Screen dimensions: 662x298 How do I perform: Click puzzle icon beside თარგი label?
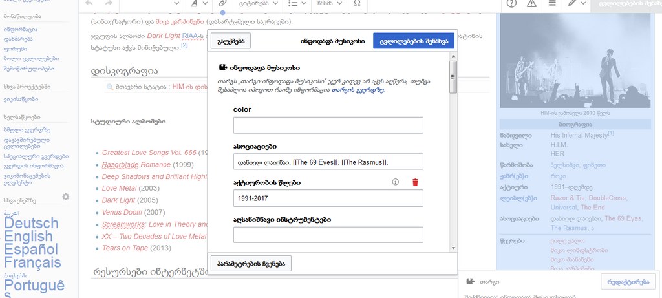pos(469,282)
